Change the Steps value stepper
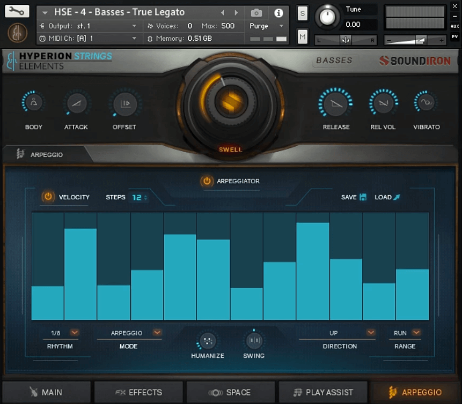Viewport: 462px width, 404px height. pos(141,197)
